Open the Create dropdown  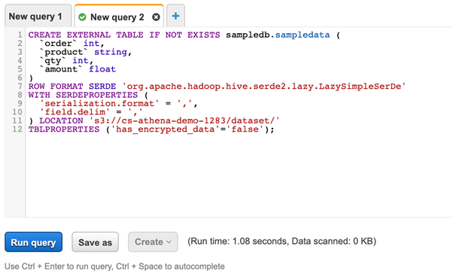pos(153,242)
